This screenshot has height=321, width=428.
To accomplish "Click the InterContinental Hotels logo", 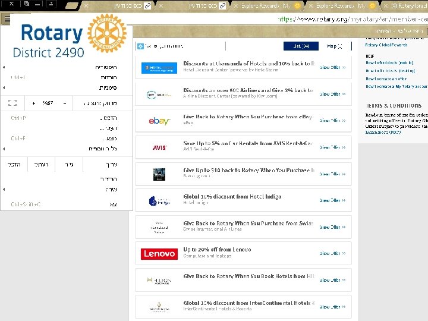I will point(159,307).
